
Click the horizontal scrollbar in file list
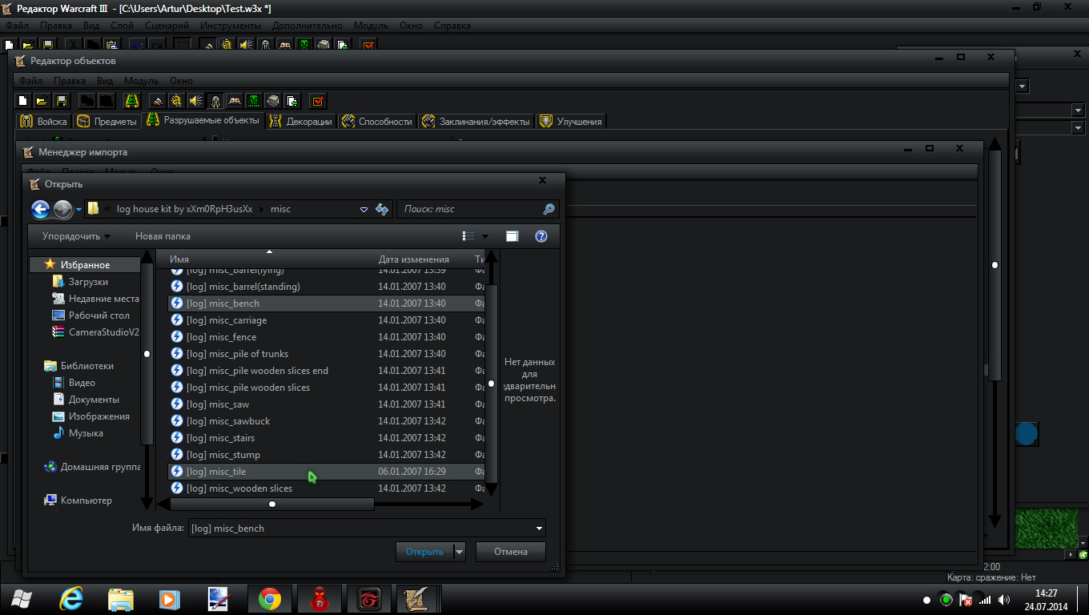tap(272, 504)
